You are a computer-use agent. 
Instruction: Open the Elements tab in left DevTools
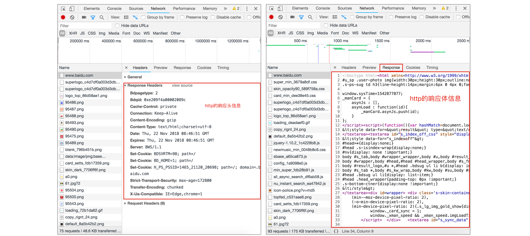coord(92,9)
